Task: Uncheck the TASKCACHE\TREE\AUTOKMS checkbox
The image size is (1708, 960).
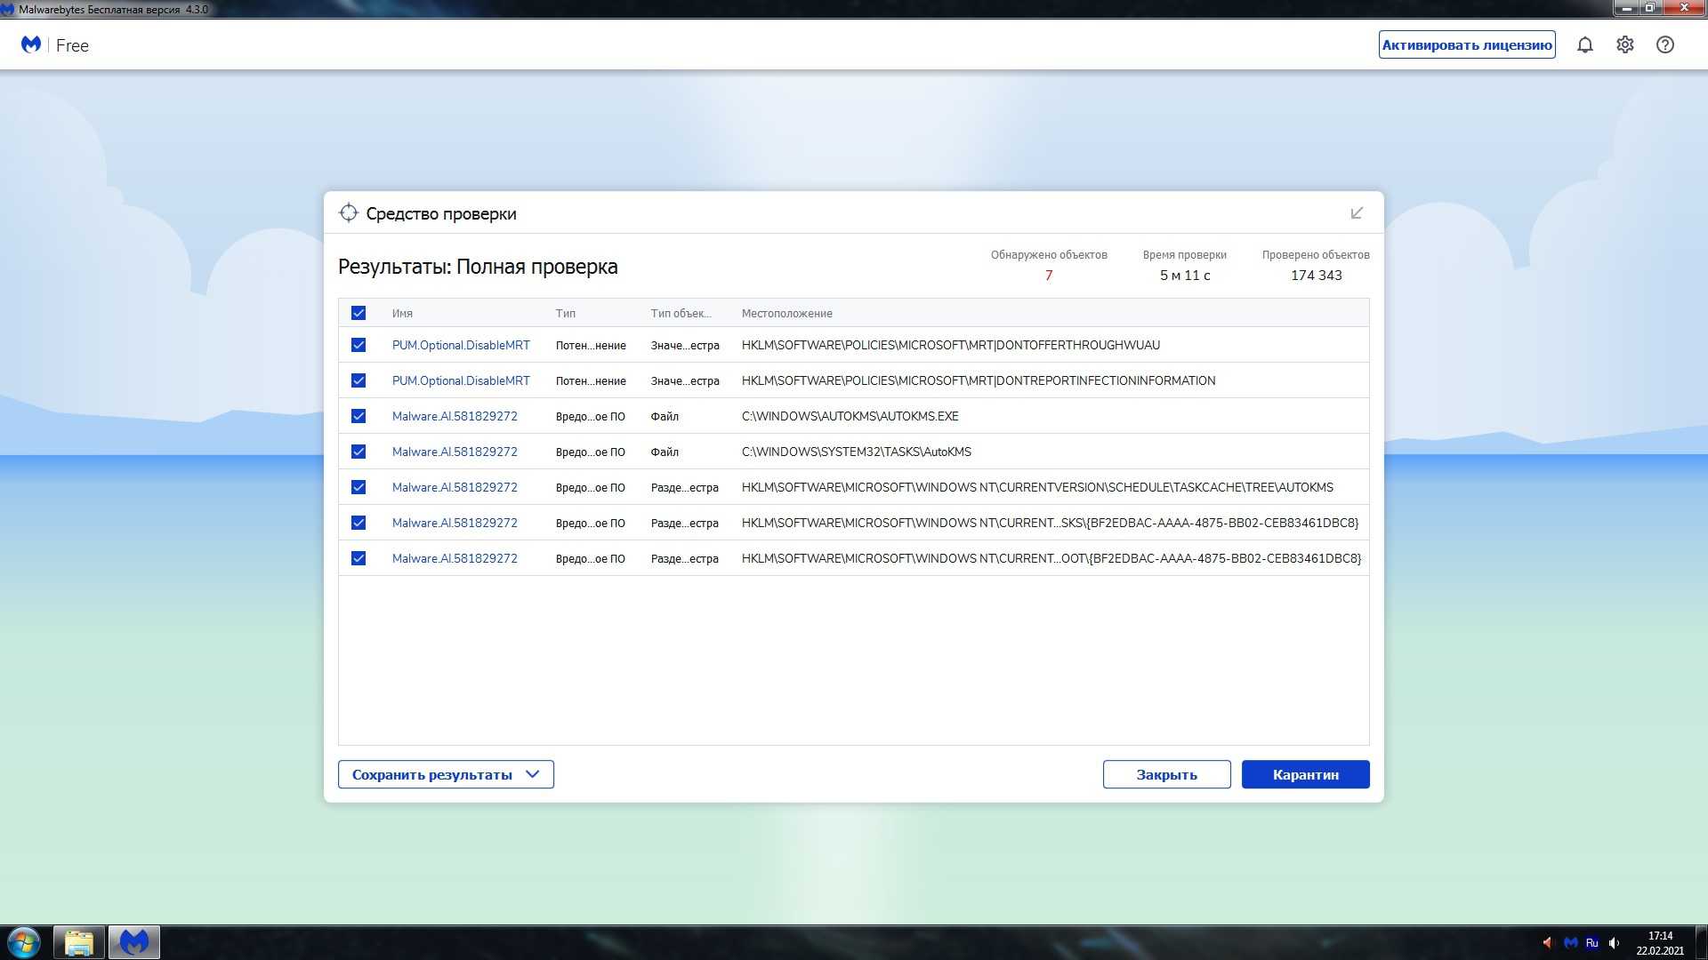Action: 359,487
